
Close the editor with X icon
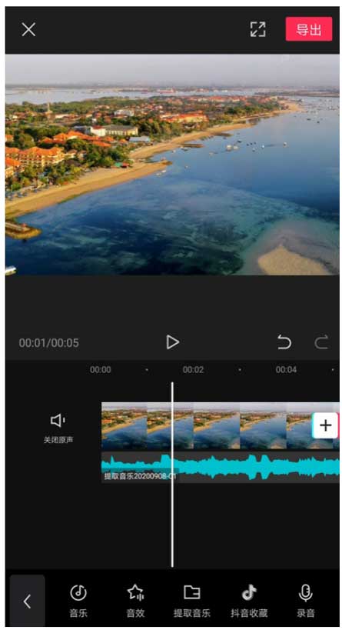pos(28,29)
